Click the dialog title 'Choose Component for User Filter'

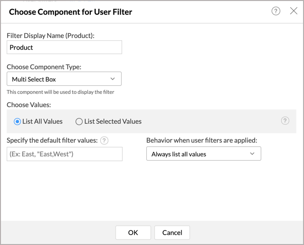pyautogui.click(x=70, y=12)
